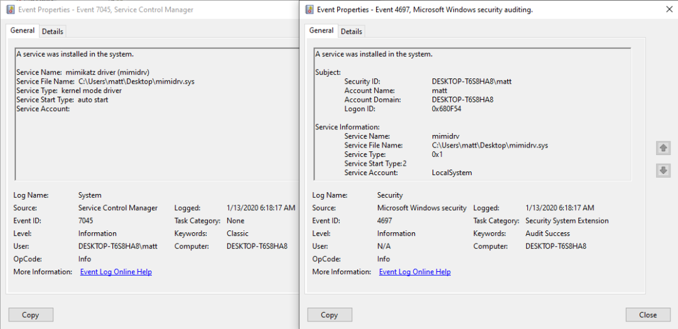The image size is (678, 329).
Task: Click 'kernel mode driver' service type text
Action: tap(92, 90)
